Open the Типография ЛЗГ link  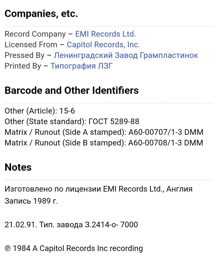pos(82,66)
